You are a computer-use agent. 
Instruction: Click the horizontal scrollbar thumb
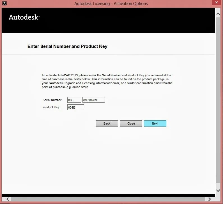tap(108, 199)
